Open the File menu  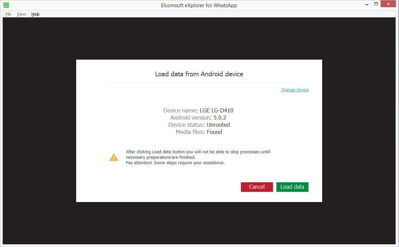(8, 14)
